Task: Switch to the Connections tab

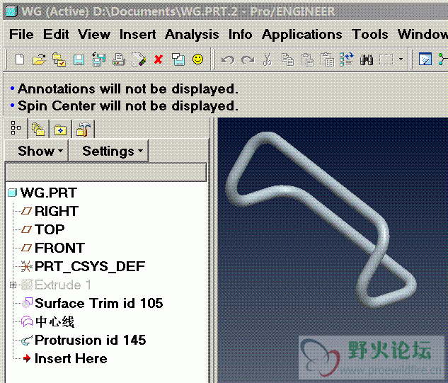Action: click(84, 130)
